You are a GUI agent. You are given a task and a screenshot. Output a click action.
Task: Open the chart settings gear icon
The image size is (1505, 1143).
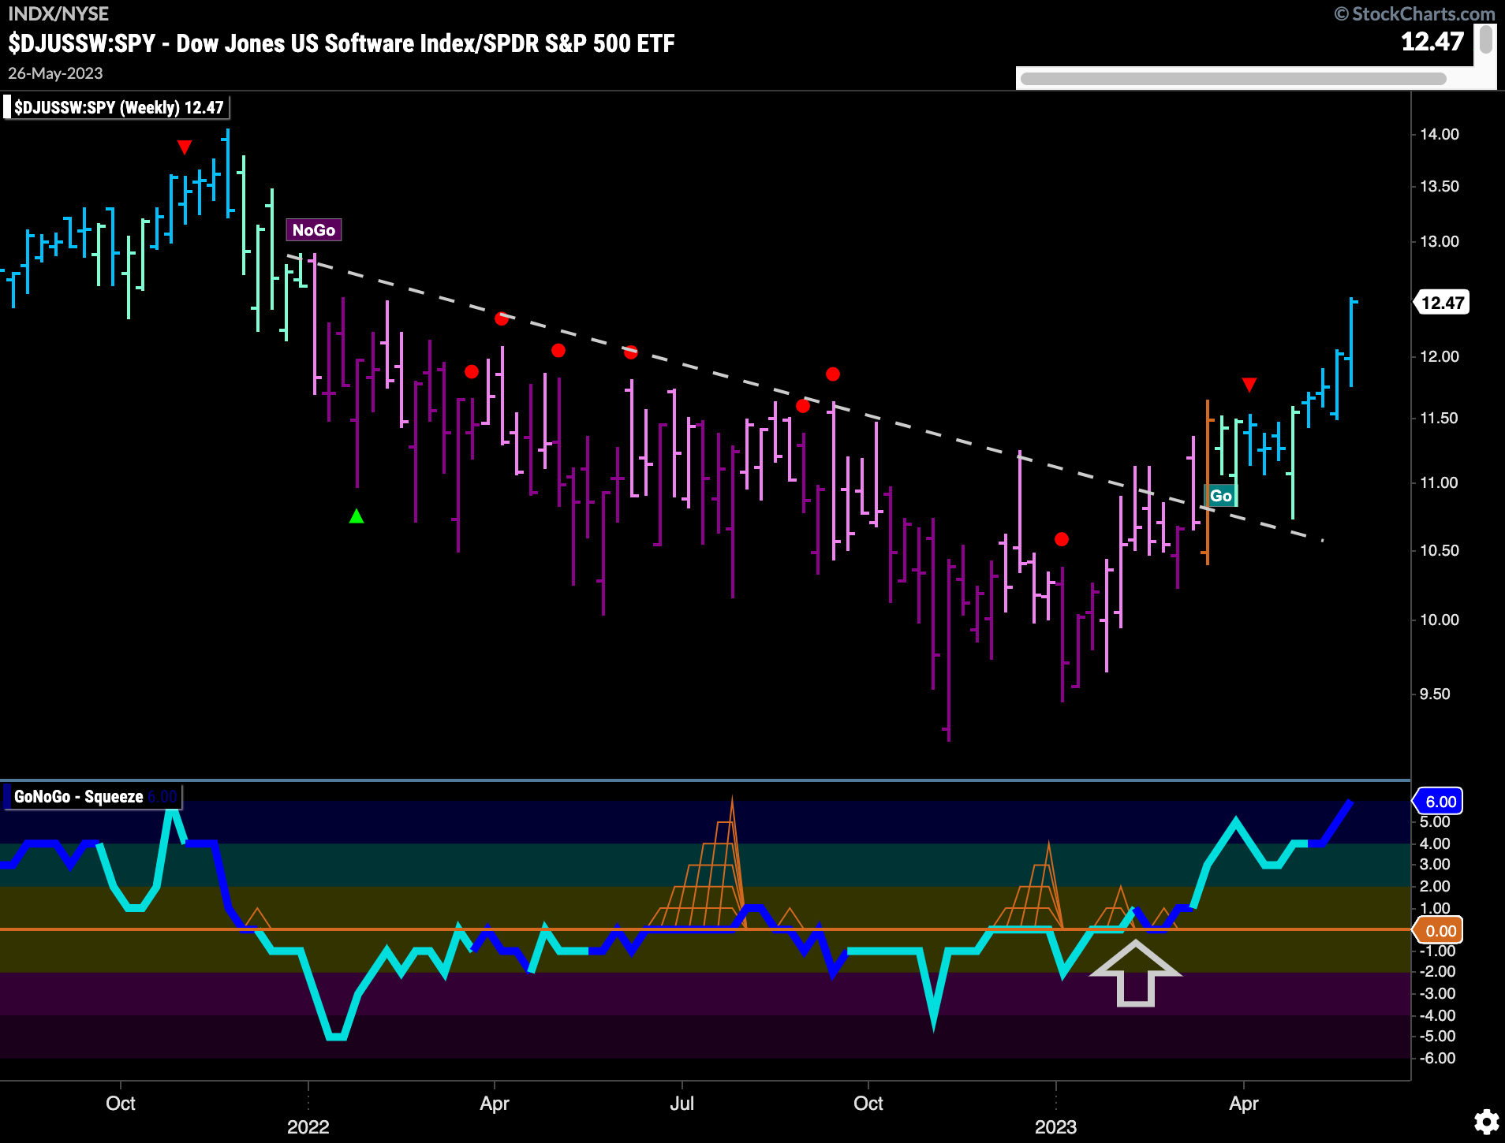point(1487,1122)
